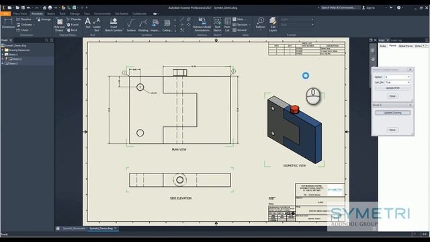Image resolution: width=430 pixels, height=242 pixels.
Task: Select the Leader Text tool
Action: point(97,24)
